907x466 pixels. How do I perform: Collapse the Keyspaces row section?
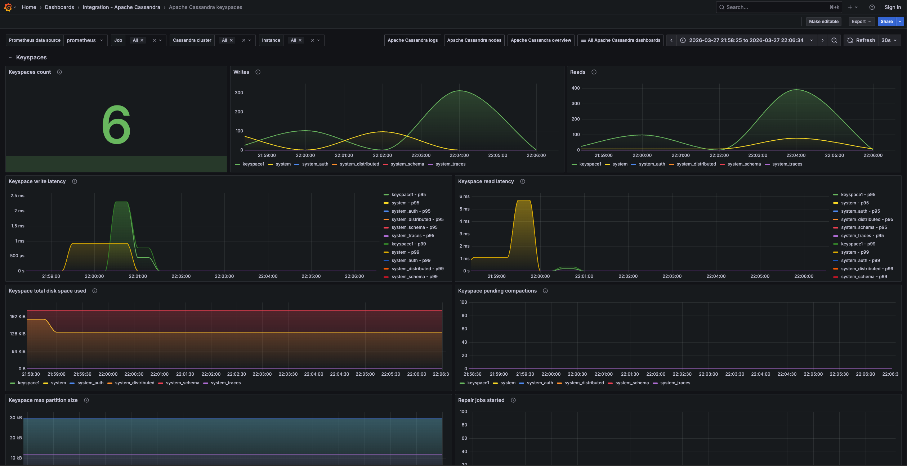tap(10, 58)
